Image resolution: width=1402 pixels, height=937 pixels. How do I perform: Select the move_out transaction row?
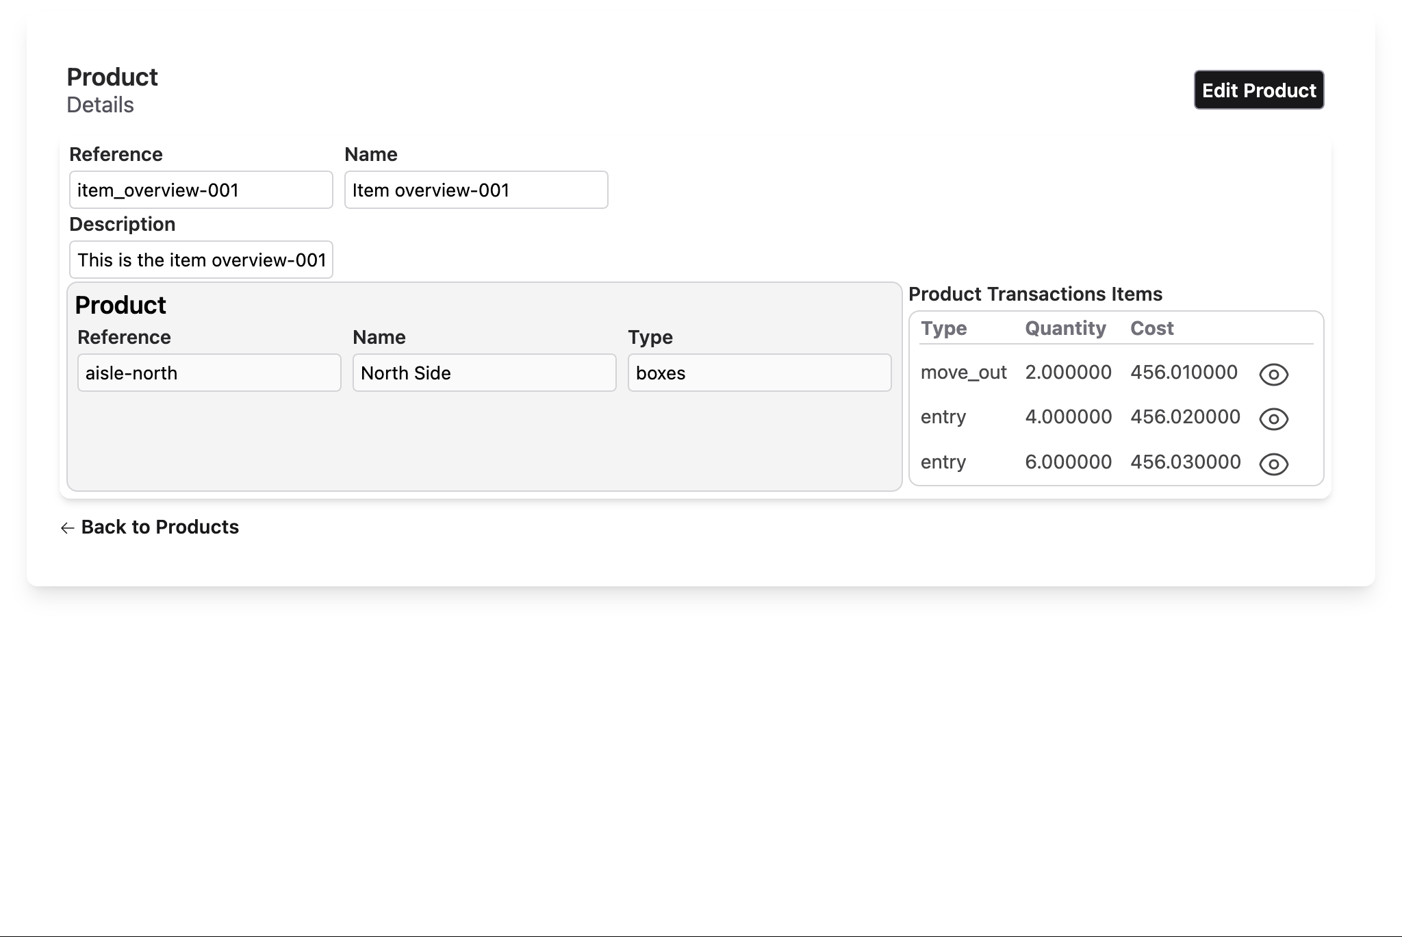click(x=963, y=373)
